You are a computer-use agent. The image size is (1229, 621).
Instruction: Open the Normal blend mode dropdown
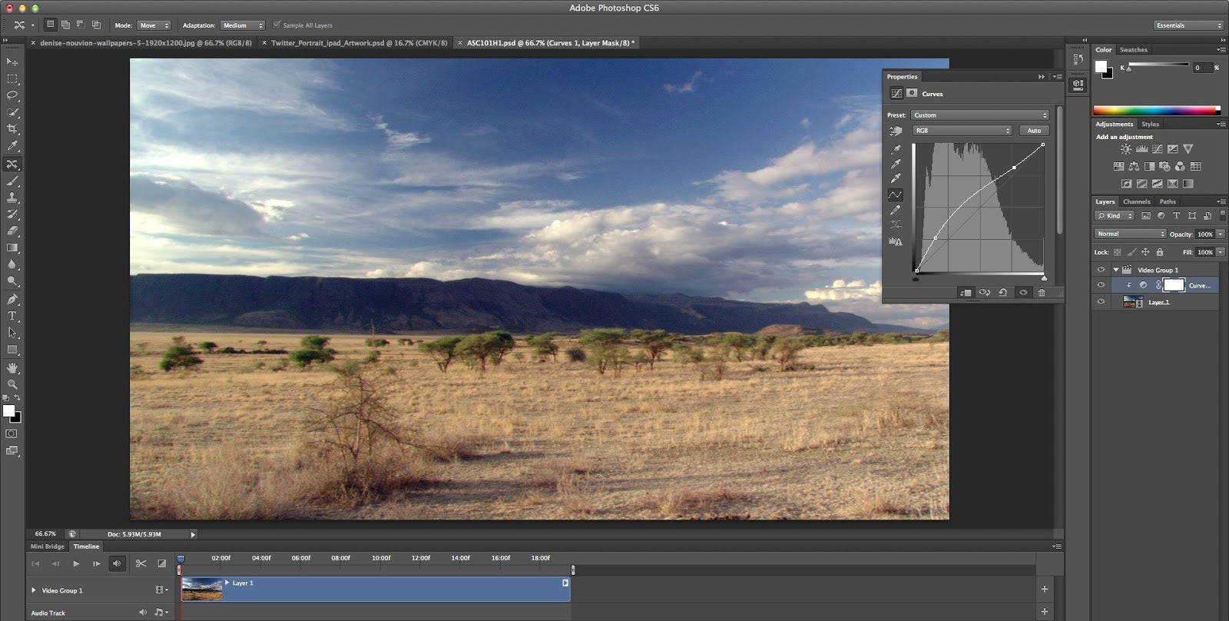pos(1130,234)
